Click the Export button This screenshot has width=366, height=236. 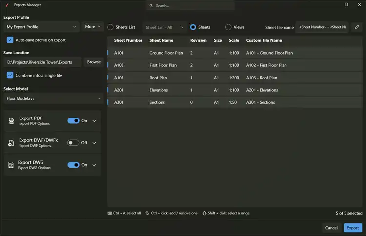coord(353,228)
